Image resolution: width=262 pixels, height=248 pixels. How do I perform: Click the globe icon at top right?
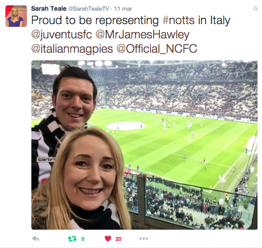[255, 8]
